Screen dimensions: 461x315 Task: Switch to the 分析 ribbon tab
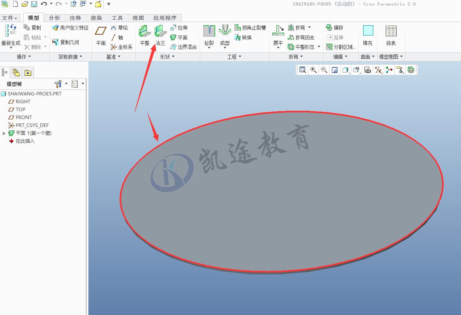[x=54, y=18]
